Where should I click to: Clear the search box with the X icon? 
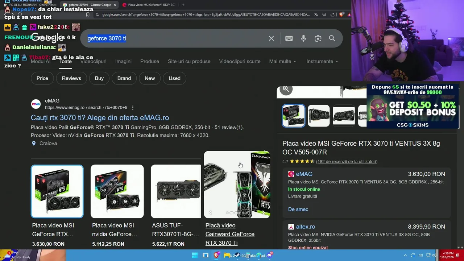(271, 38)
